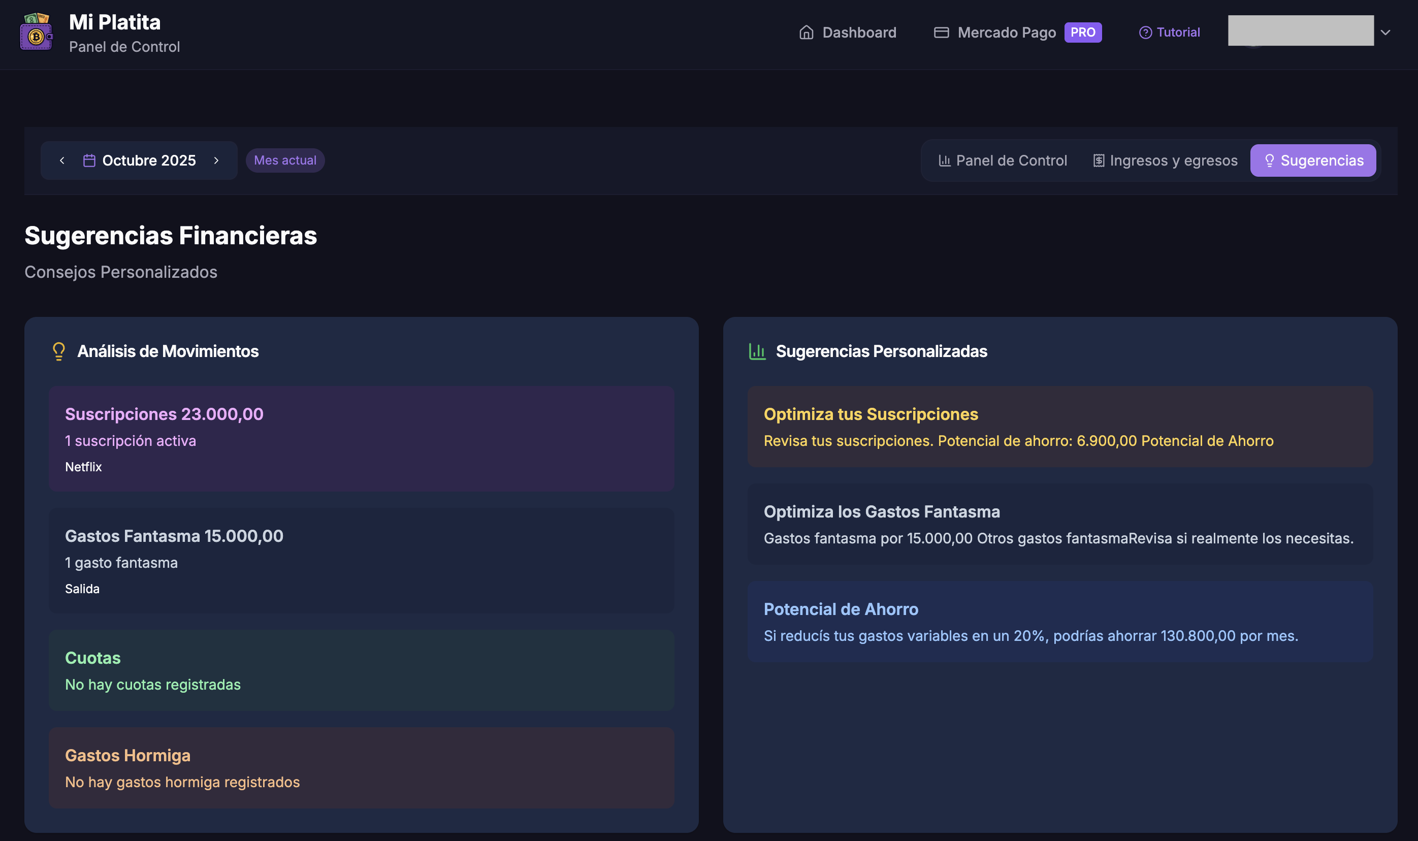Click the receipt icon in Ingresos y egresos
Viewport: 1418px width, 841px height.
tap(1099, 160)
